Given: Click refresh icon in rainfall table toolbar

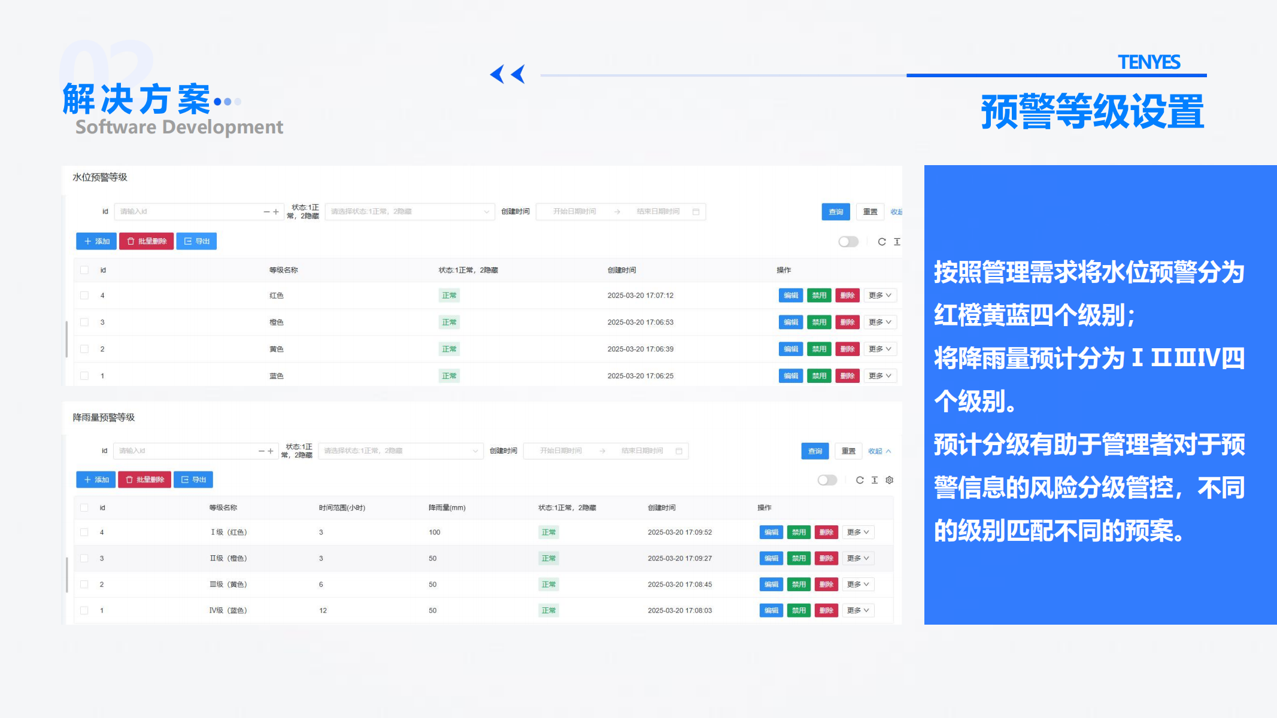Looking at the screenshot, I should click(860, 480).
